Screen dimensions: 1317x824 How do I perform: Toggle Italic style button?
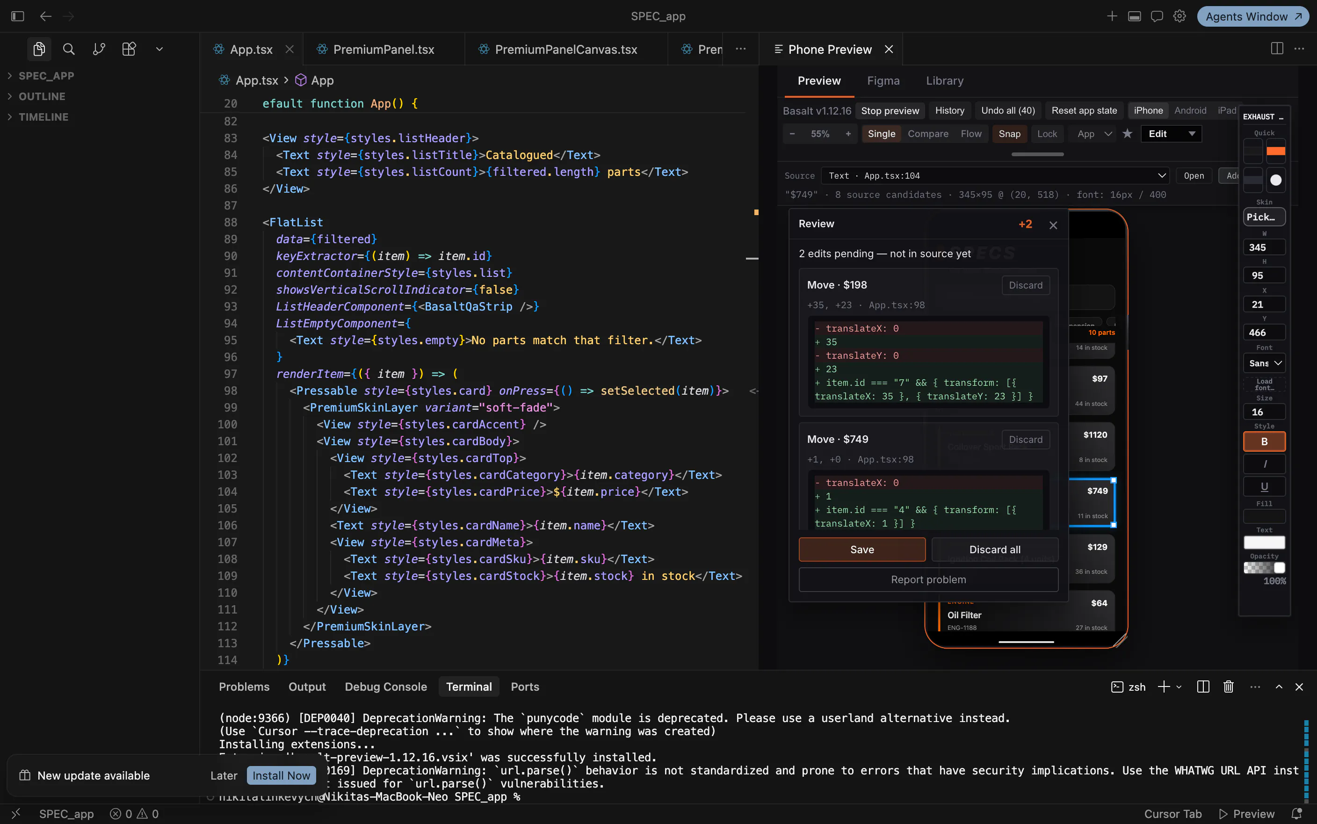point(1264,464)
